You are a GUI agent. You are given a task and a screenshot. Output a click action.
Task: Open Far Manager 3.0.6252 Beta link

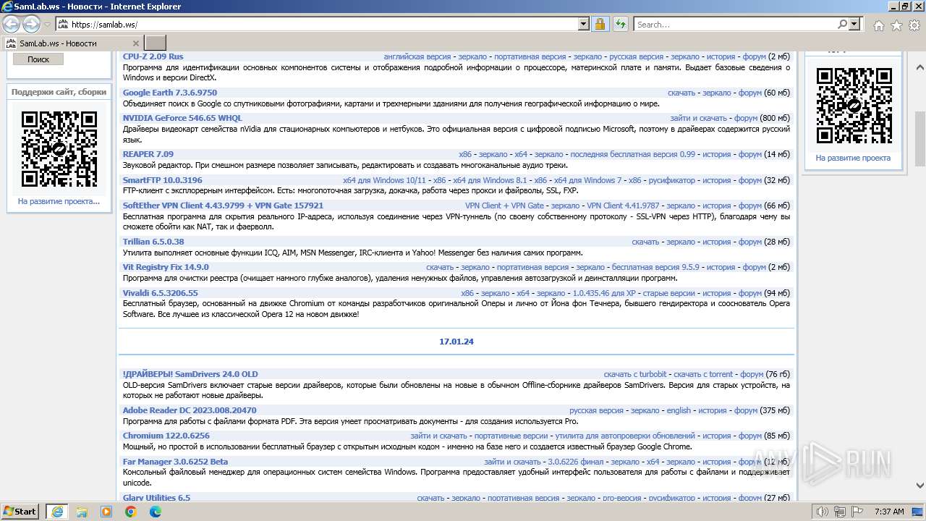click(x=175, y=462)
